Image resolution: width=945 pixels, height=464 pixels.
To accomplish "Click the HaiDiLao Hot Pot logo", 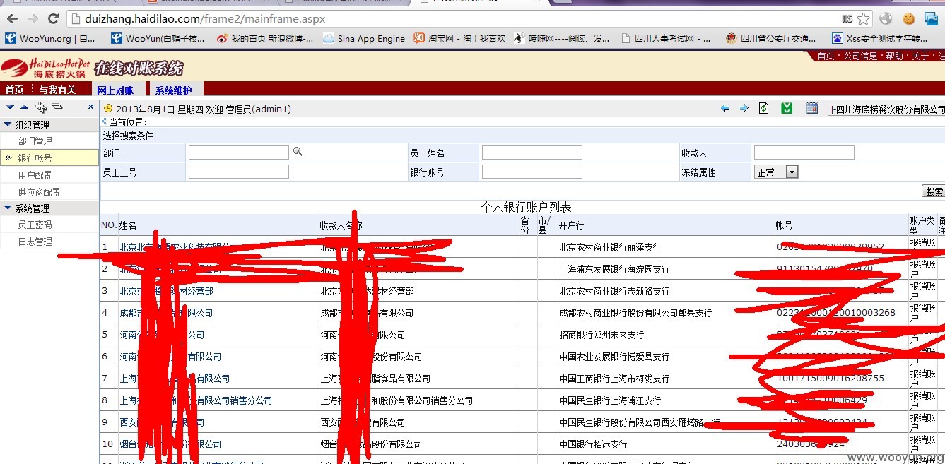I will (x=44, y=68).
